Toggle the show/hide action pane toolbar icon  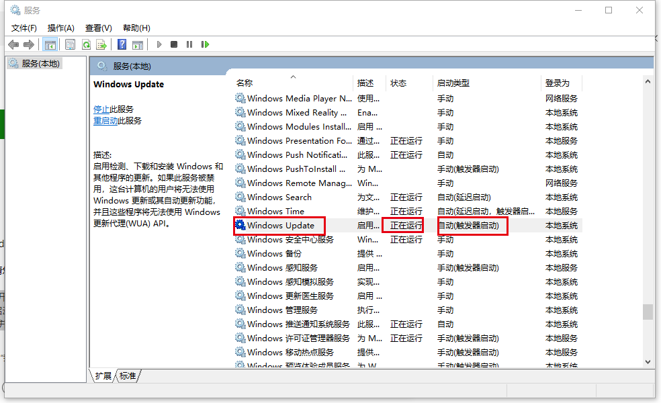(138, 44)
